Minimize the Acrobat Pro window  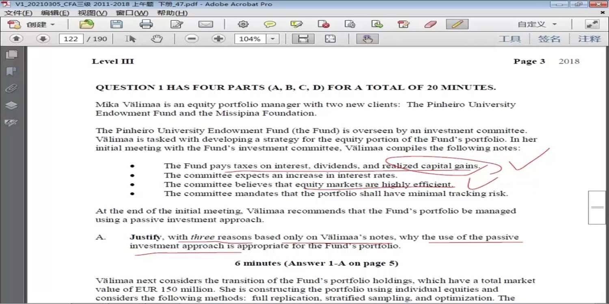(560, 4)
